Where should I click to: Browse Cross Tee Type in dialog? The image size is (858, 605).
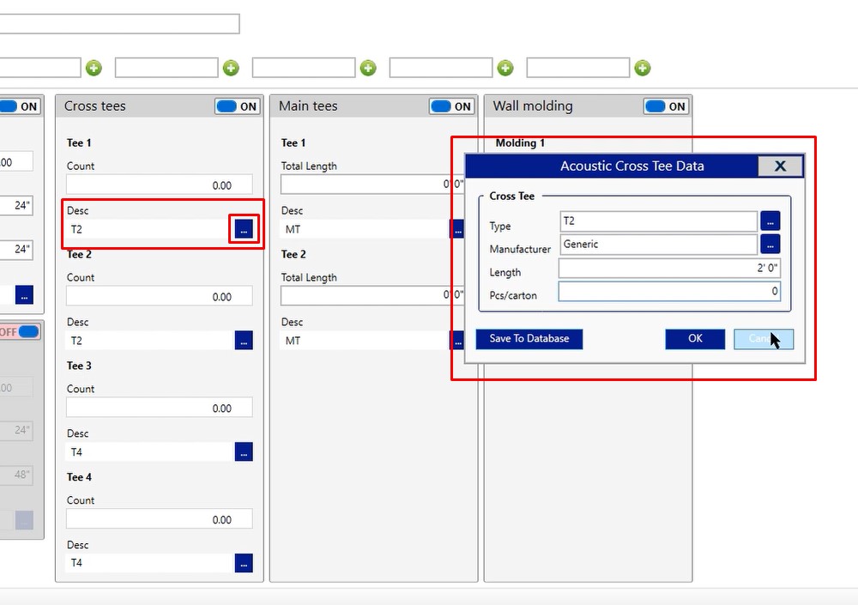[x=770, y=221]
